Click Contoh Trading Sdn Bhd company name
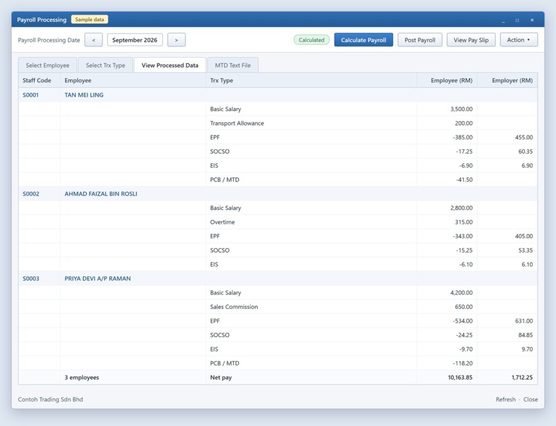The image size is (556, 426). coord(50,399)
